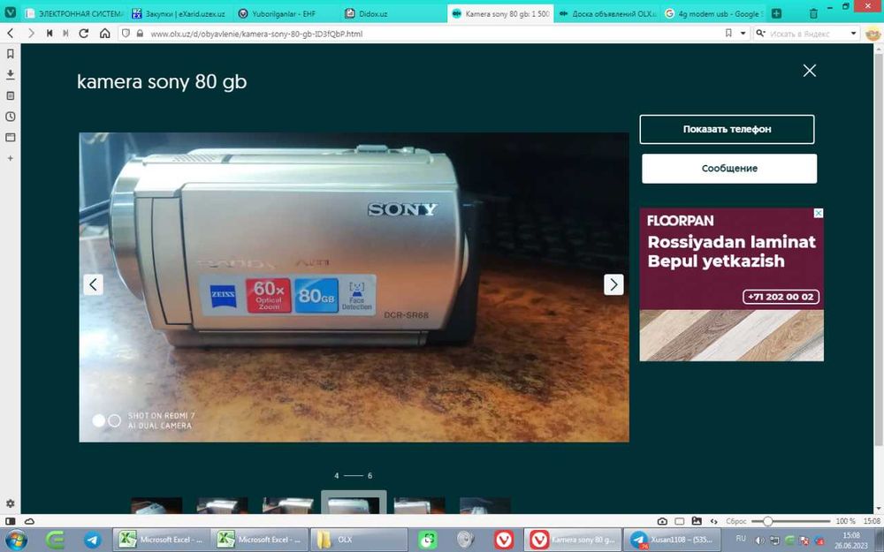The height and width of the screenshot is (552, 884).
Task: Open the search engine selector dropdown
Action: pyautogui.click(x=760, y=34)
